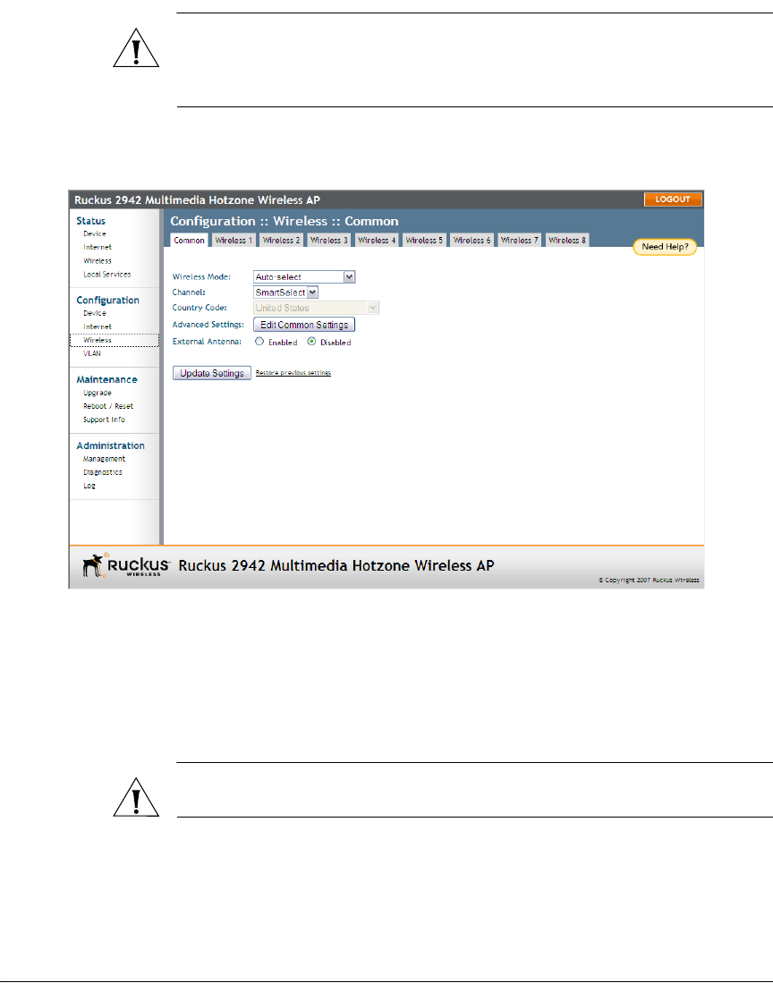Viewport: 773px width, 983px height.
Task: Click the Copyright 2007 Ruckus Wireless text
Action: click(x=649, y=580)
